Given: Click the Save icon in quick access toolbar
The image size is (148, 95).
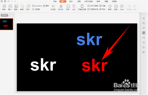Looking at the screenshot, I should coord(2,1).
